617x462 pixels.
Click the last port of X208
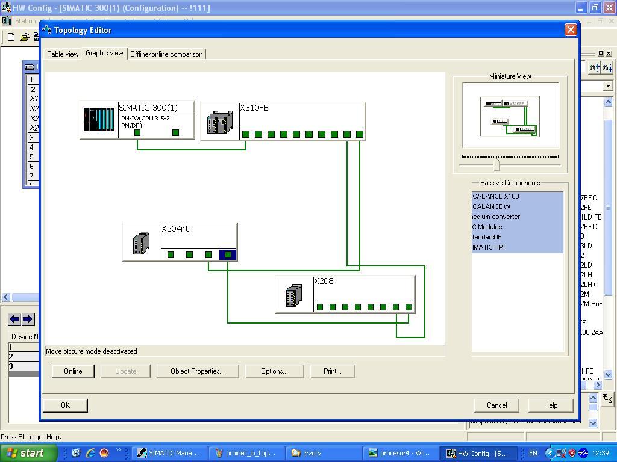409,307
